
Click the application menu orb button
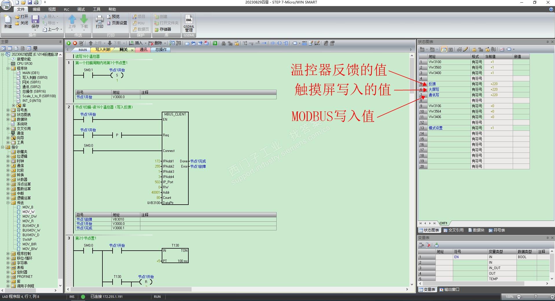point(6,5)
